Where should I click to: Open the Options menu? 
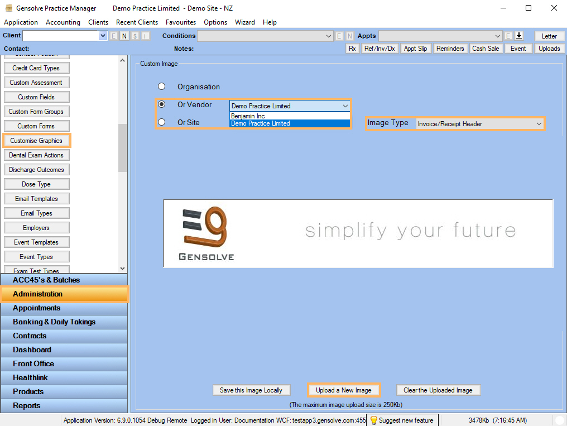pos(215,22)
